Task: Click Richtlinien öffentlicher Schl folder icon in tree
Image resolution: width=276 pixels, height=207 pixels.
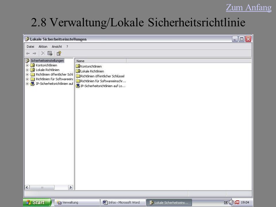Action: tap(32, 74)
